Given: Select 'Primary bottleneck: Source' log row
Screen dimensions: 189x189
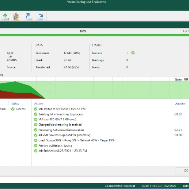Looking at the screenshot, I should [111, 145].
